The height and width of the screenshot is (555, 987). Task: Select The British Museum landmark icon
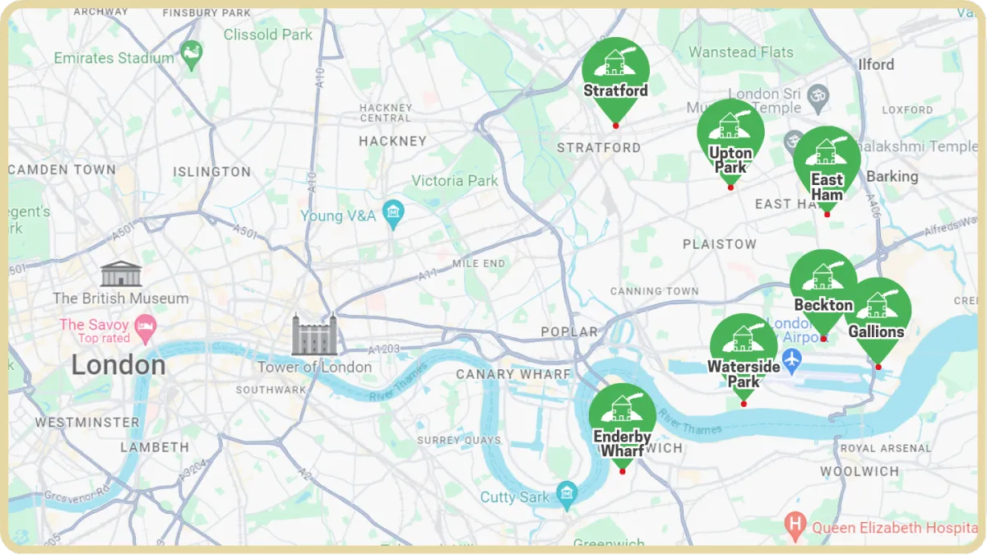tap(121, 275)
